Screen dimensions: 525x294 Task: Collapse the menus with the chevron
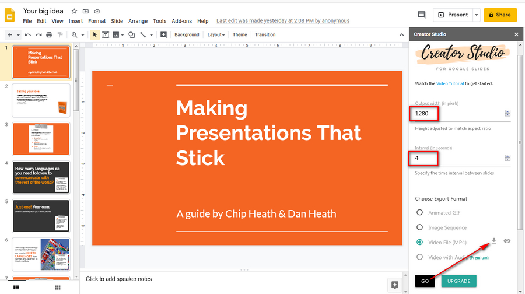401,35
